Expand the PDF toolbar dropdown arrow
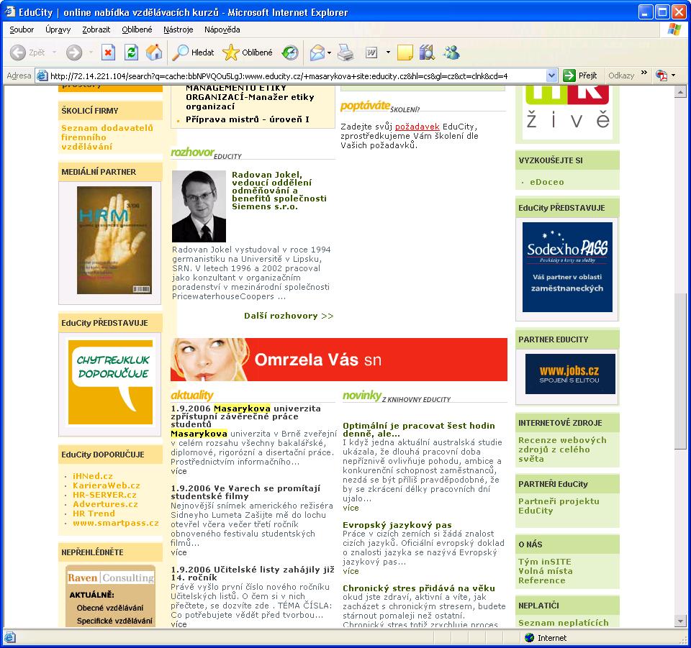This screenshot has width=691, height=648. coord(674,76)
